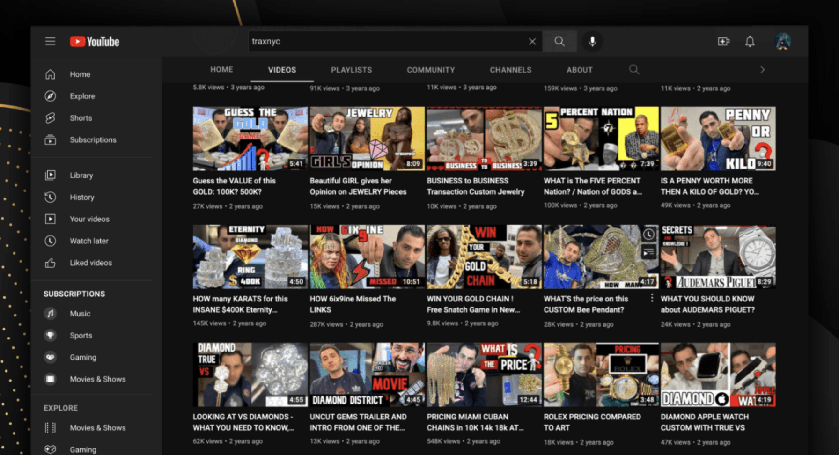This screenshot has width=839, height=455.
Task: Open the Create video icon
Action: pos(723,42)
